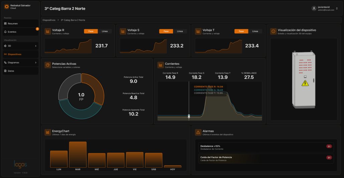Click the Redsalud Salvador logo icon
Viewport: 344px width, 178px height.
point(6,7)
